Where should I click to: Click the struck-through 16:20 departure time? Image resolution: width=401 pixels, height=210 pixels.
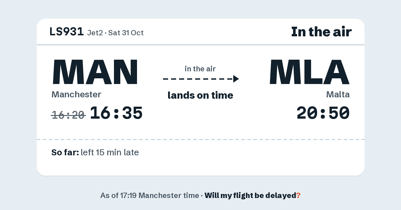69,115
